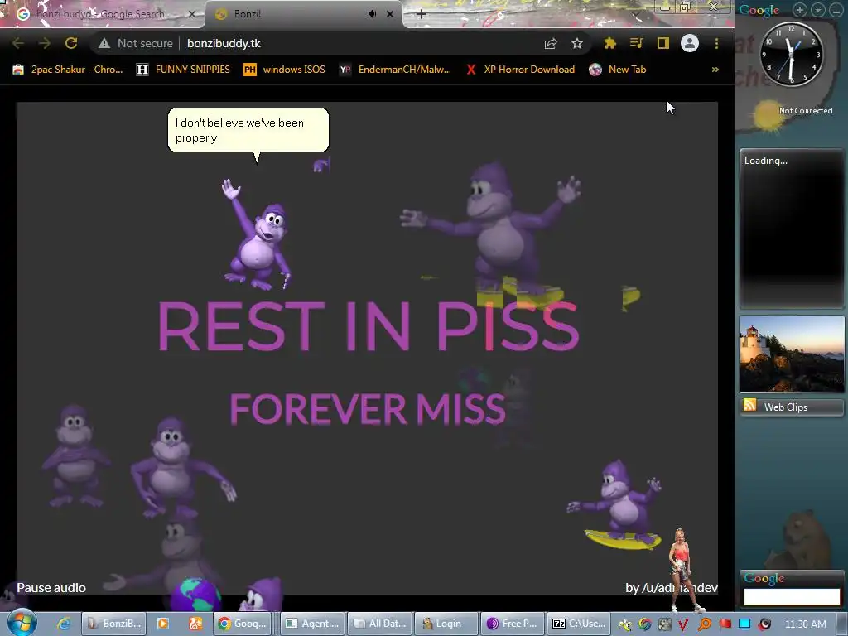Viewport: 848px width, 636px height.
Task: Open the media player taskbar icon
Action: 163,624
